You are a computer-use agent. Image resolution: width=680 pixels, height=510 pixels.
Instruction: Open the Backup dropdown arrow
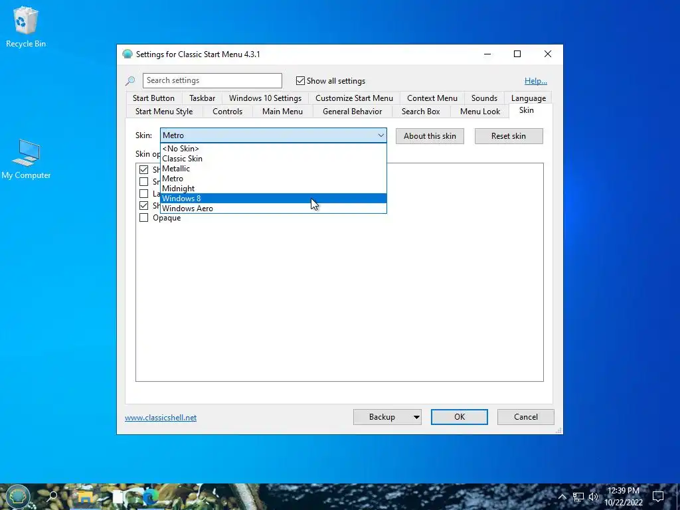(416, 417)
